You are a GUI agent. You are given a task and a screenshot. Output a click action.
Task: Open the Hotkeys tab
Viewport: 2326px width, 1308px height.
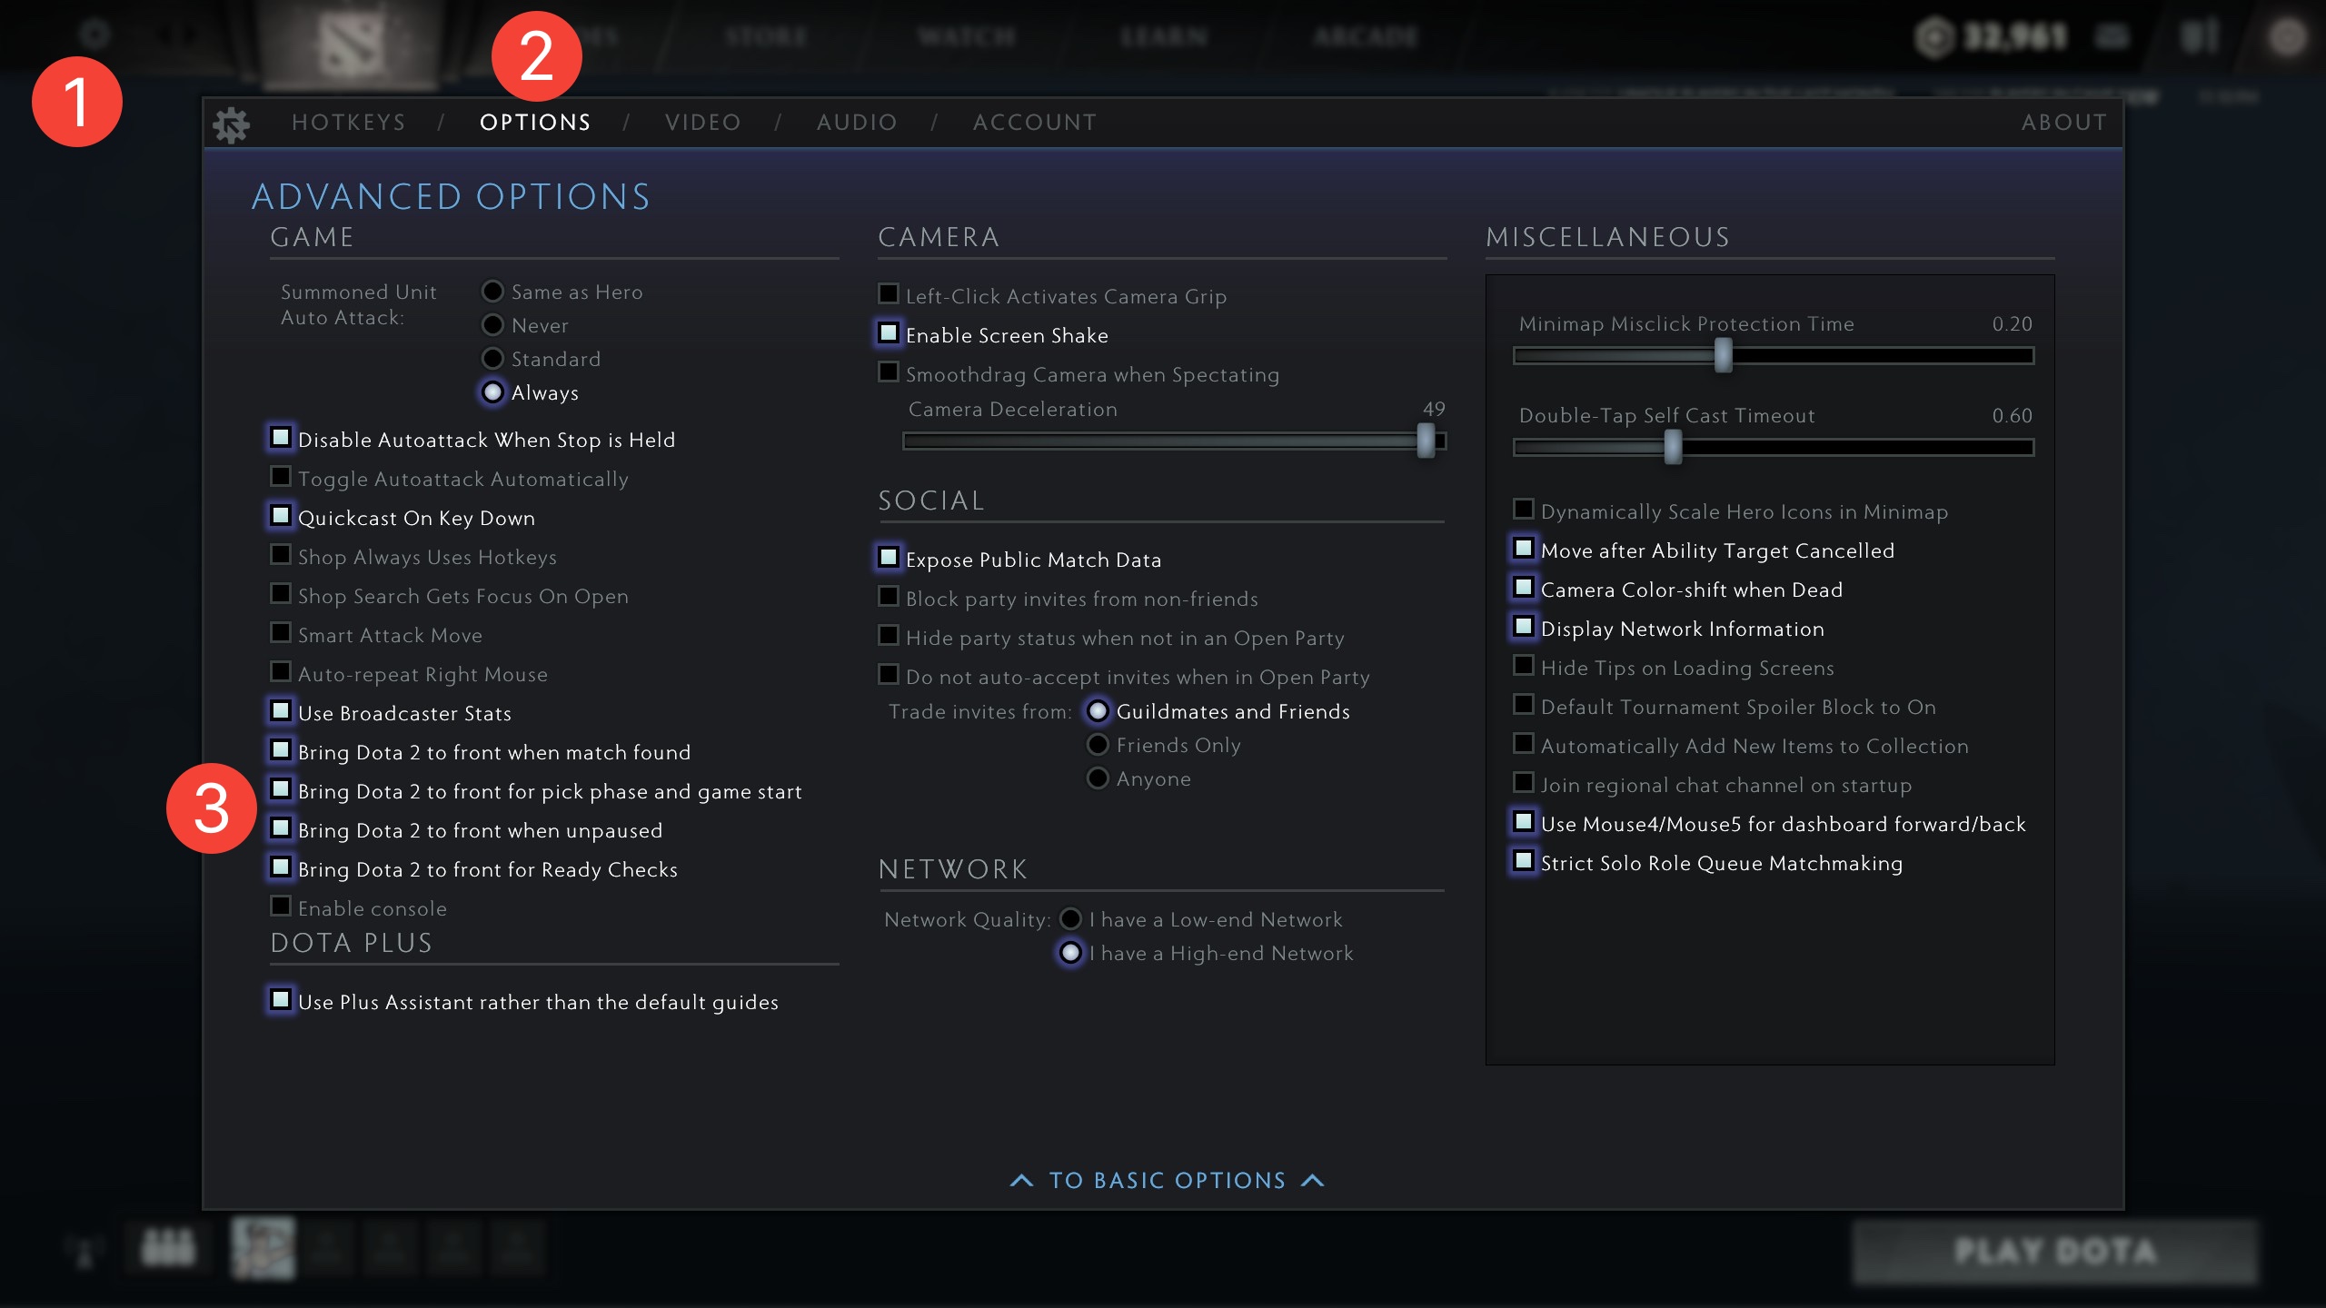coord(349,123)
